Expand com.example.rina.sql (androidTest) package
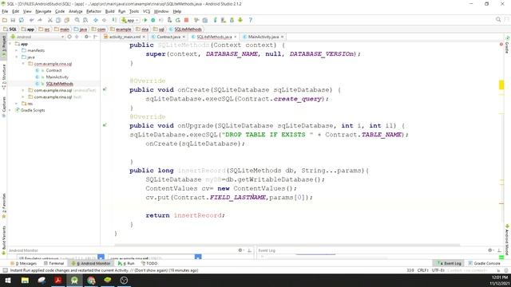The height and width of the screenshot is (287, 511). tap(23, 90)
